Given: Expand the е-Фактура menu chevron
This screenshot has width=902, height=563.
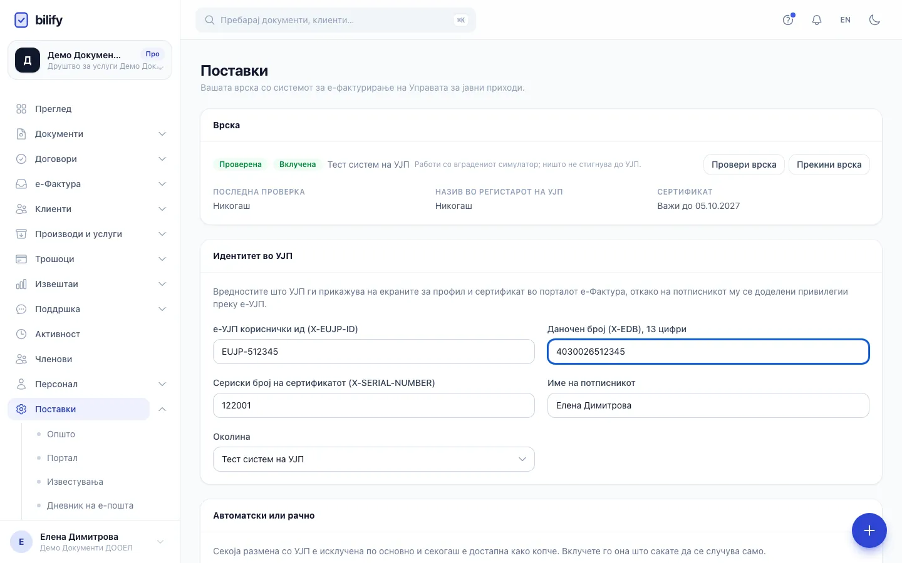Looking at the screenshot, I should pos(162,184).
